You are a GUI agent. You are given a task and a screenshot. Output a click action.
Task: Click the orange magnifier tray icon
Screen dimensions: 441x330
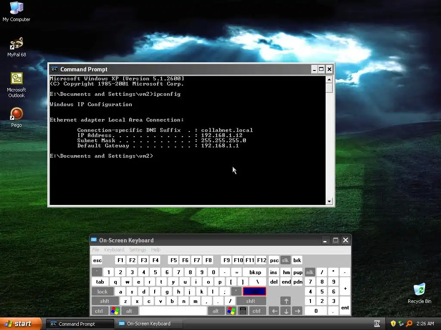(409, 324)
